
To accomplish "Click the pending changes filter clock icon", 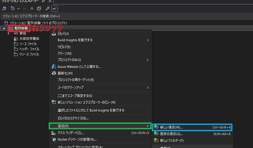I will click(x=13, y=9).
